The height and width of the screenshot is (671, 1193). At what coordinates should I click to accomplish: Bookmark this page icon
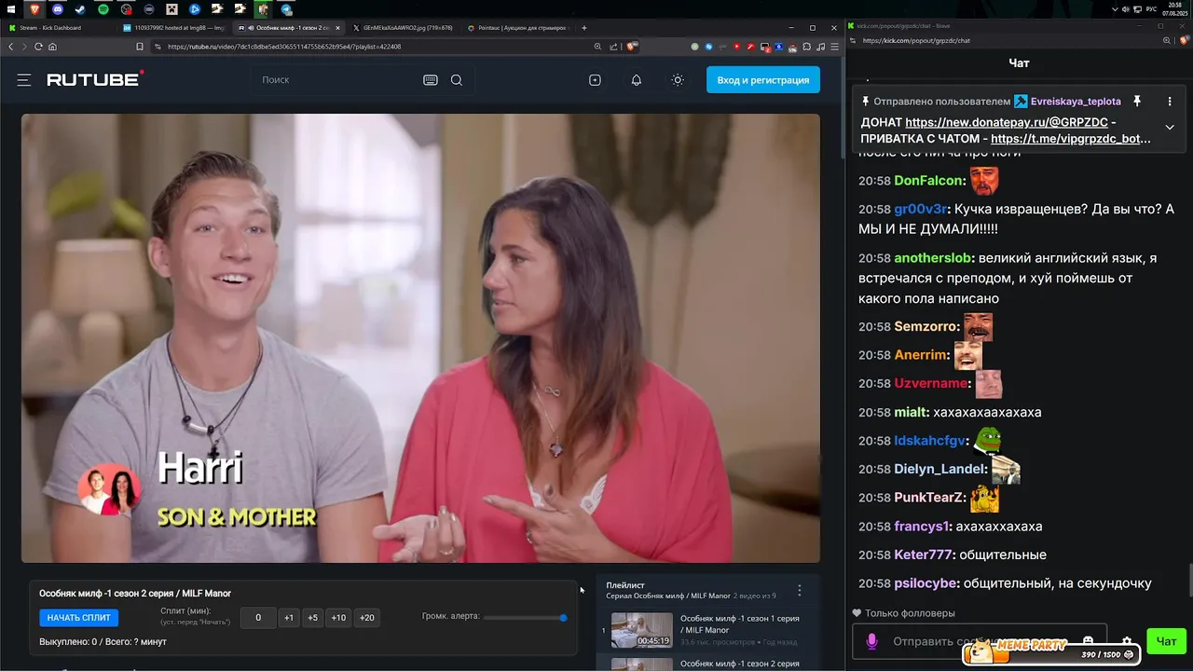pyautogui.click(x=140, y=47)
